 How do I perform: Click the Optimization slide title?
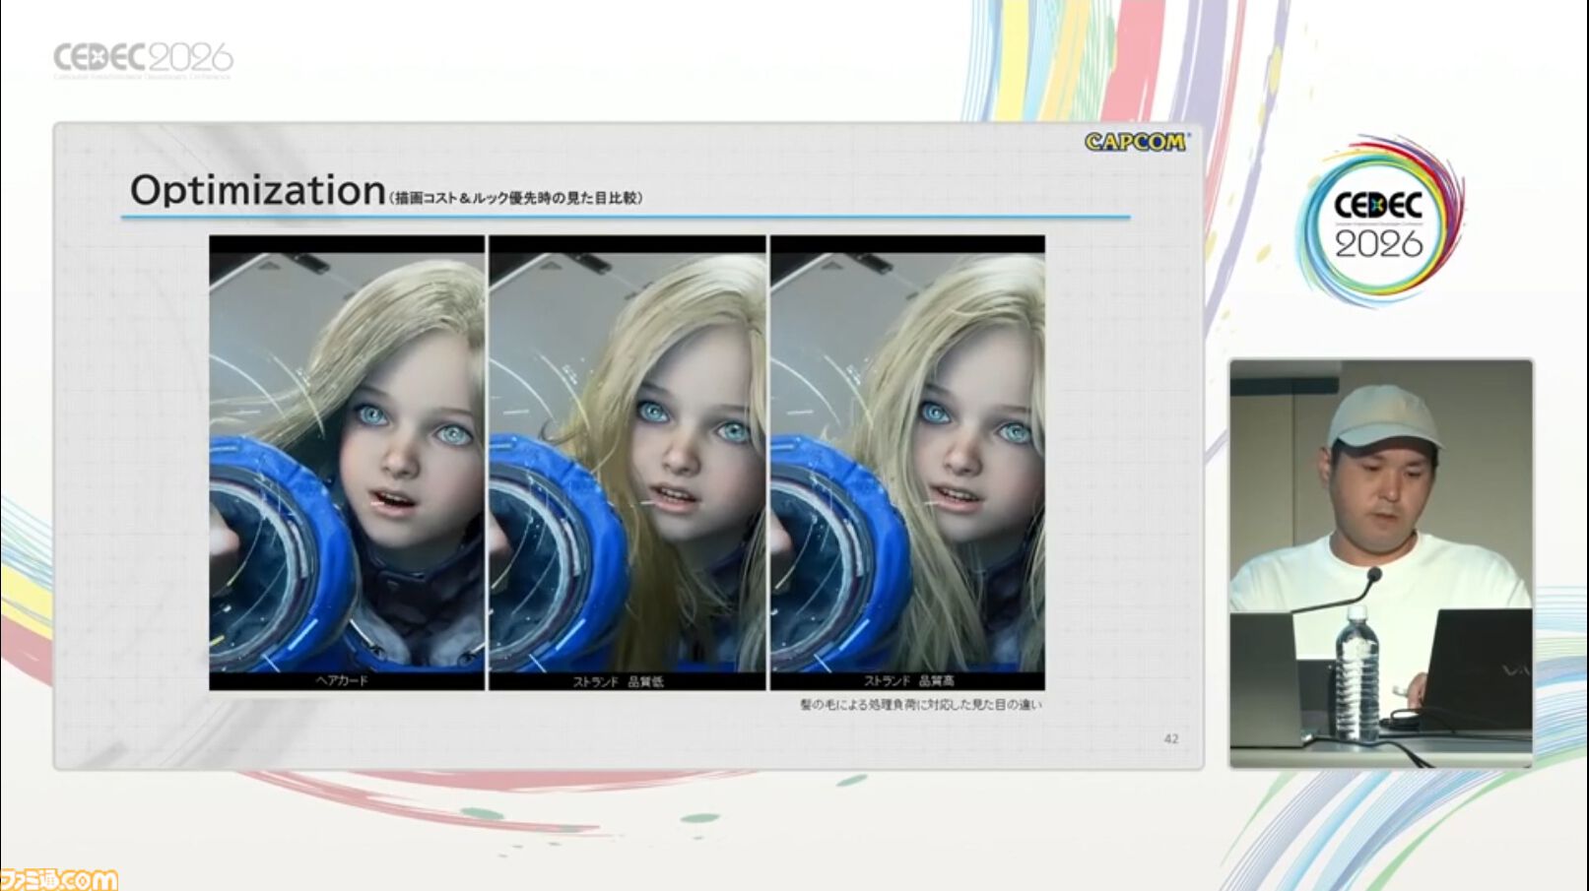[x=257, y=190]
